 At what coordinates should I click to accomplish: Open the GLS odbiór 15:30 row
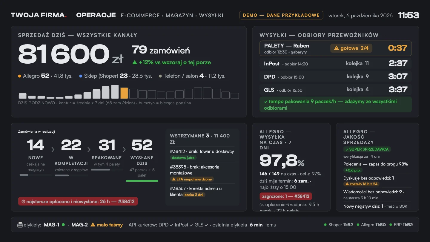[x=336, y=90]
